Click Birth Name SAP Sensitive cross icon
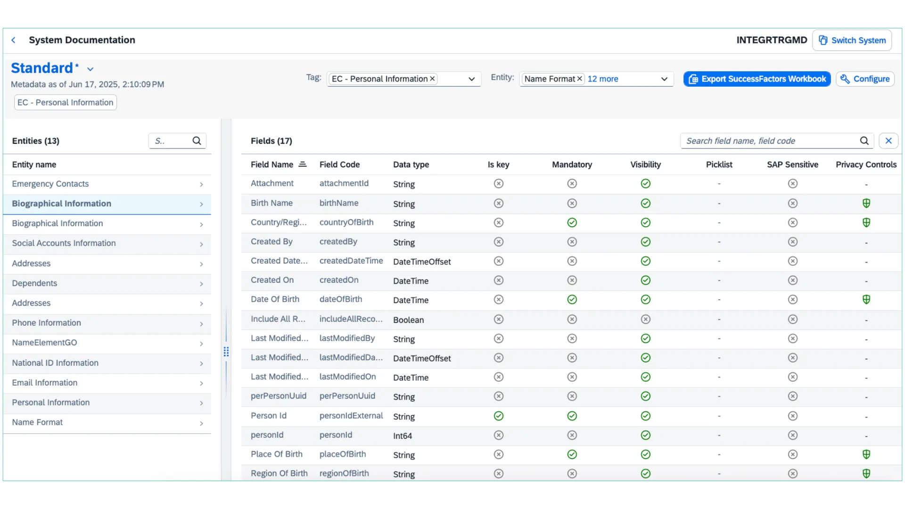Screen dimensions: 905x509 793,203
